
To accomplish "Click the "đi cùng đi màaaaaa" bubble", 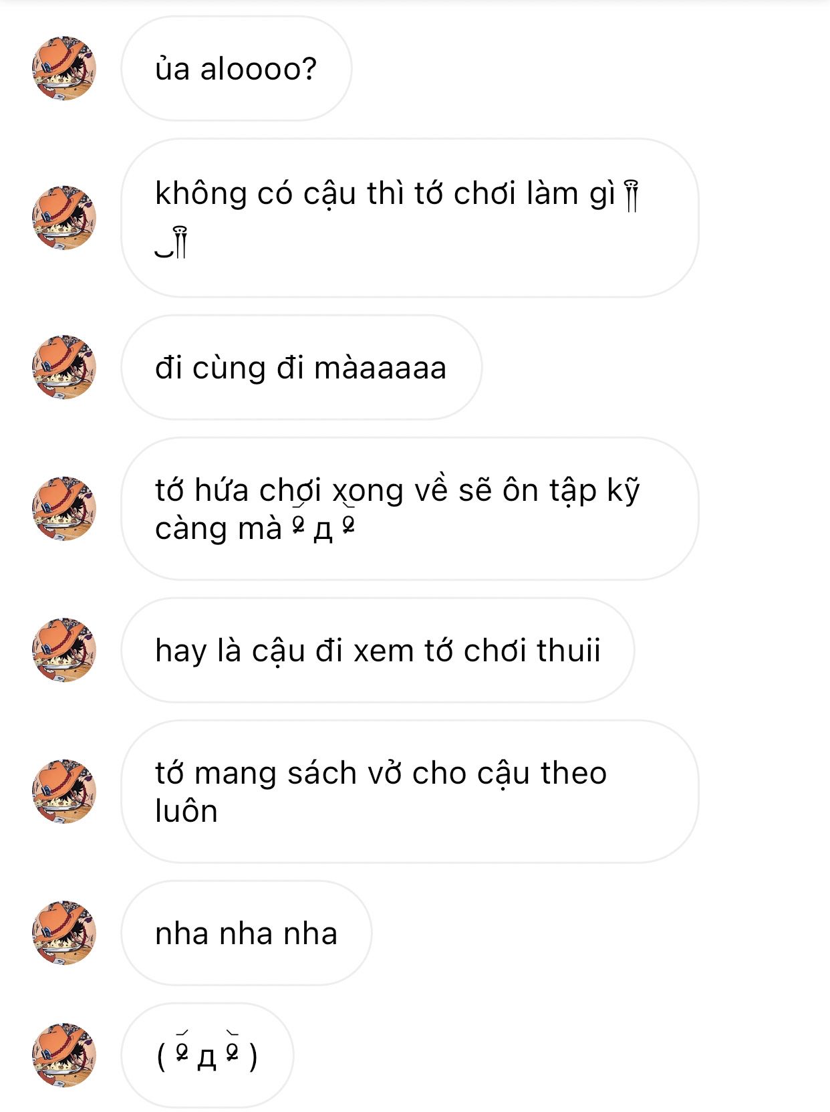I will pos(301,367).
